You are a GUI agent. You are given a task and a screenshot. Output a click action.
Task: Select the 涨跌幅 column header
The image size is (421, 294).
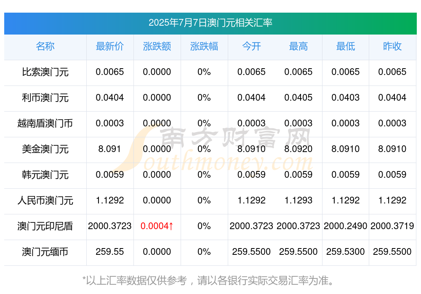204,46
